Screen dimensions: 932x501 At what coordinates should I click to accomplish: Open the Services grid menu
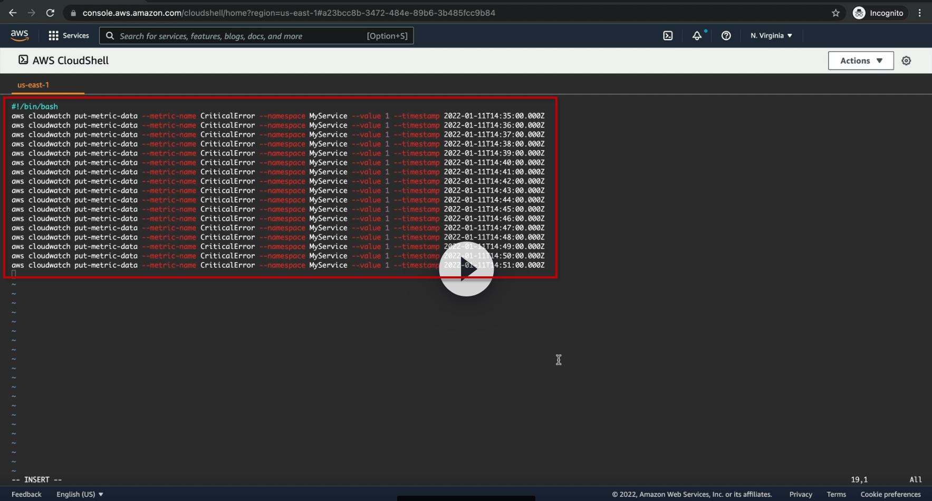[x=69, y=36]
